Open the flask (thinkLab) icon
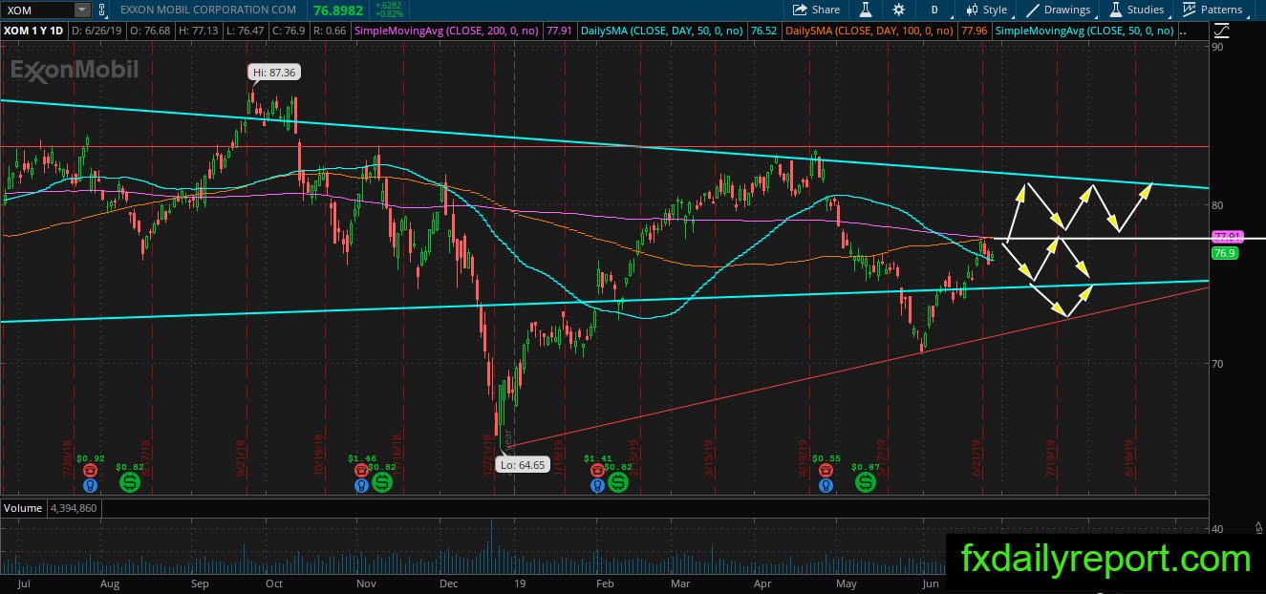The image size is (1266, 594). click(x=866, y=10)
